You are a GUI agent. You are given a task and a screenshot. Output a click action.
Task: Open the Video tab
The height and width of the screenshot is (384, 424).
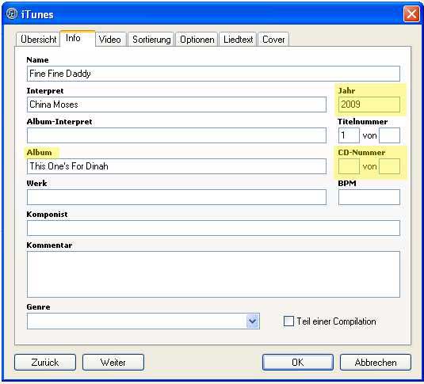[110, 40]
